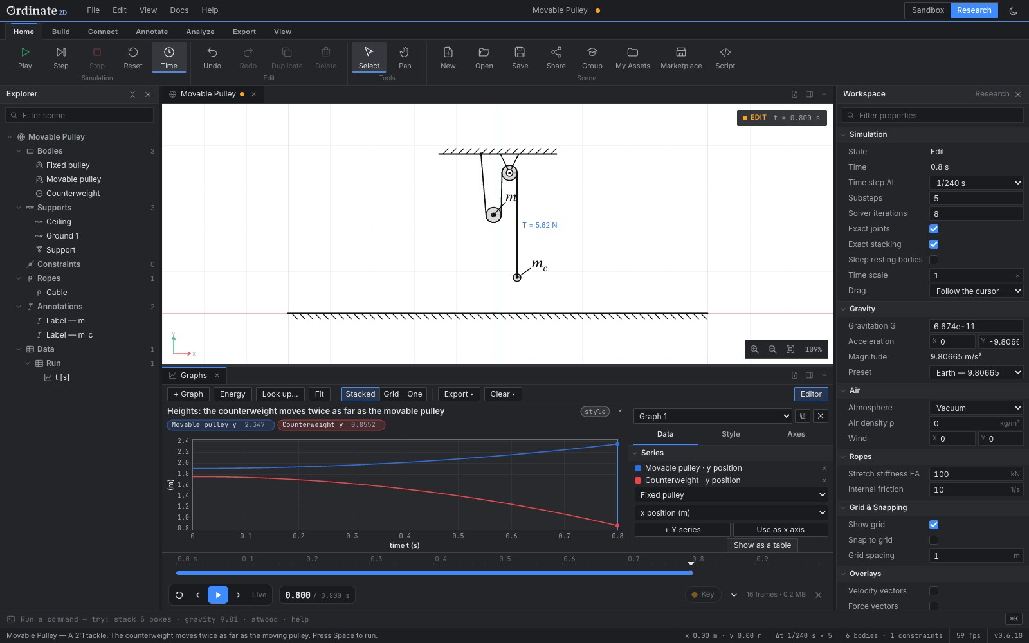
Task: Turn off Show grid
Action: (934, 525)
